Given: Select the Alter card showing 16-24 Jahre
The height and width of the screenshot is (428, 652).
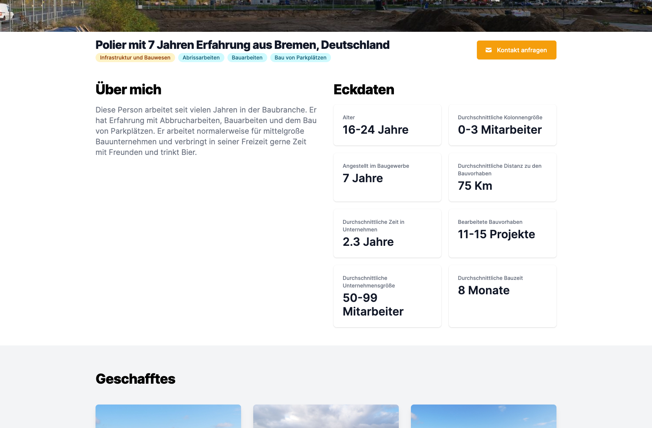Looking at the screenshot, I should pyautogui.click(x=387, y=125).
